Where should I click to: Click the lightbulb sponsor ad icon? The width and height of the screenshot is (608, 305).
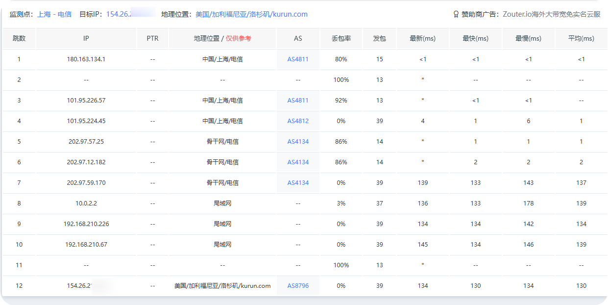[456, 14]
